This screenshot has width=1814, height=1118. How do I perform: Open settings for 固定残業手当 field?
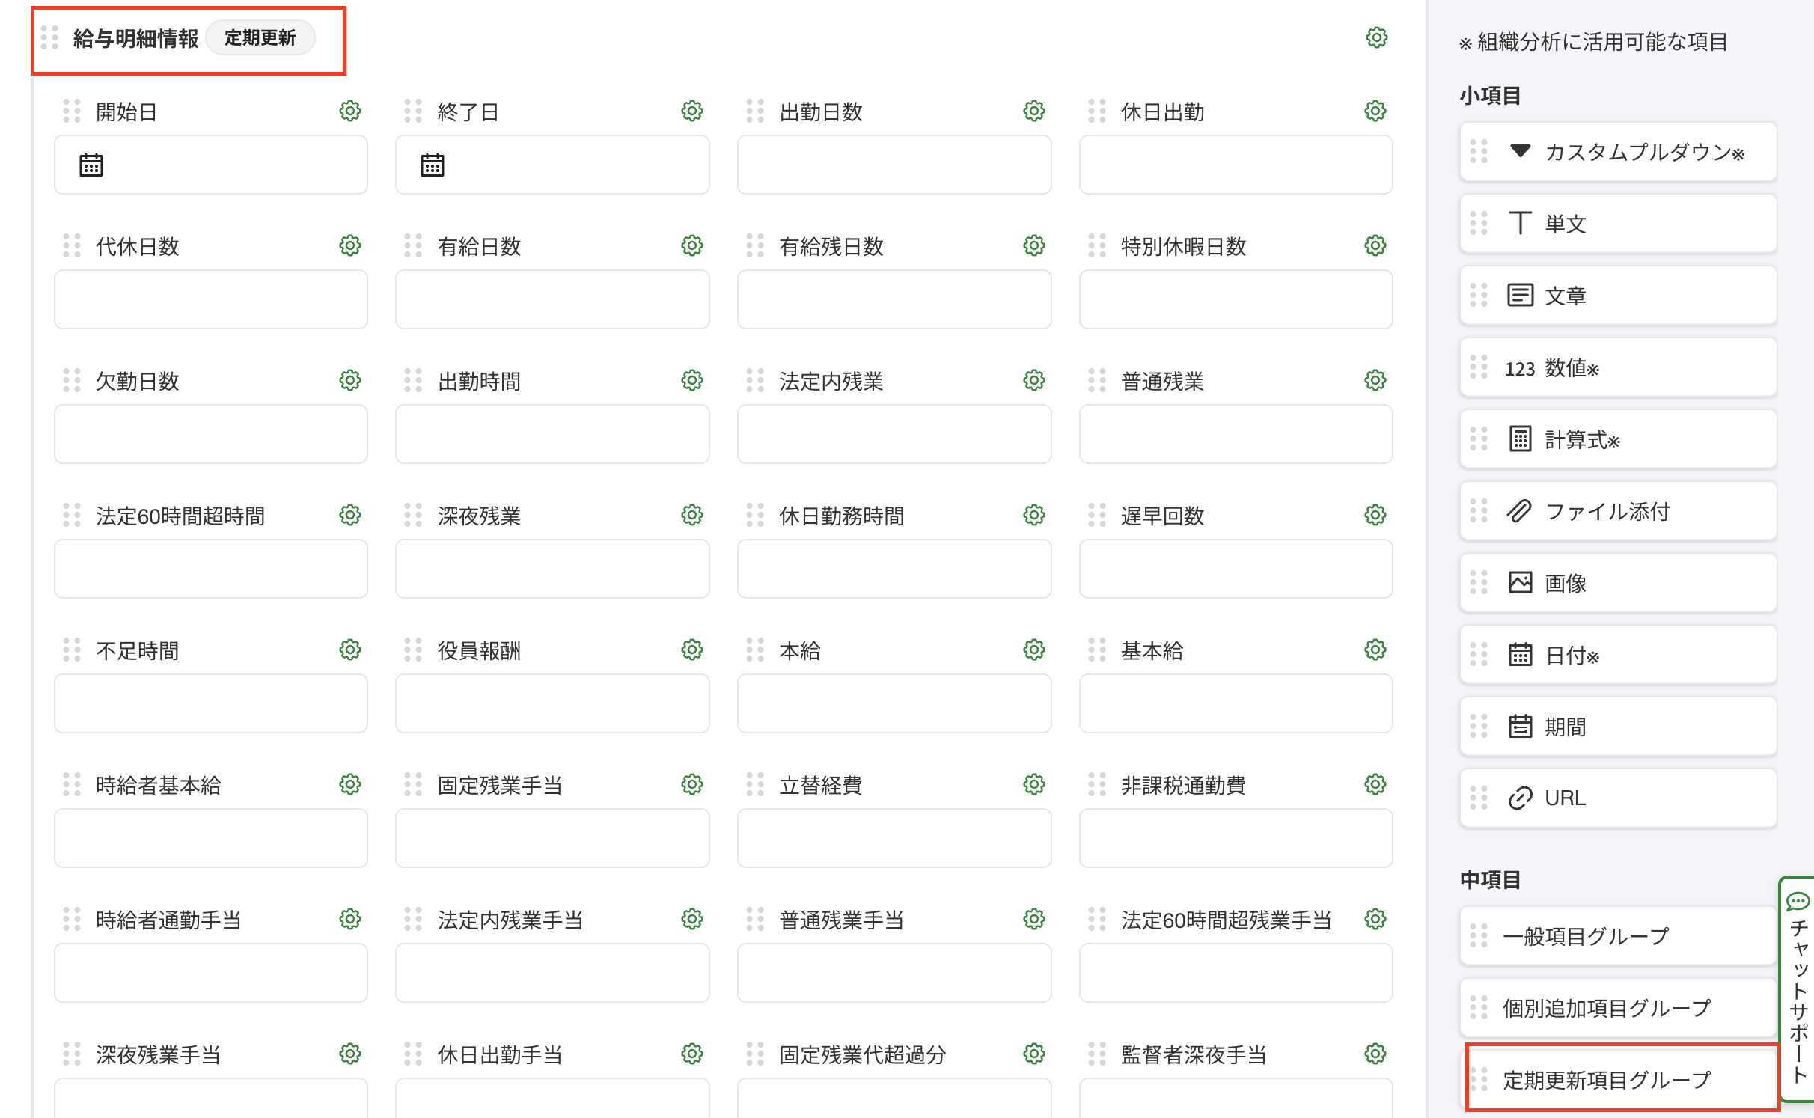691,784
